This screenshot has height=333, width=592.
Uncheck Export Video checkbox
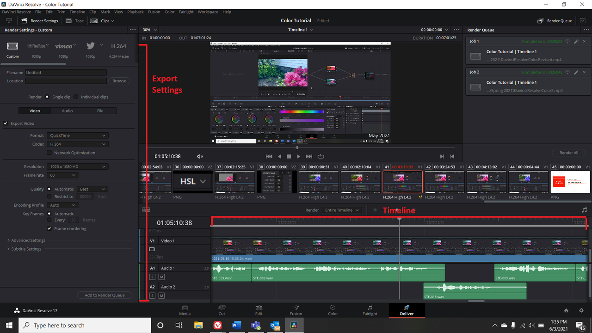(x=6, y=123)
